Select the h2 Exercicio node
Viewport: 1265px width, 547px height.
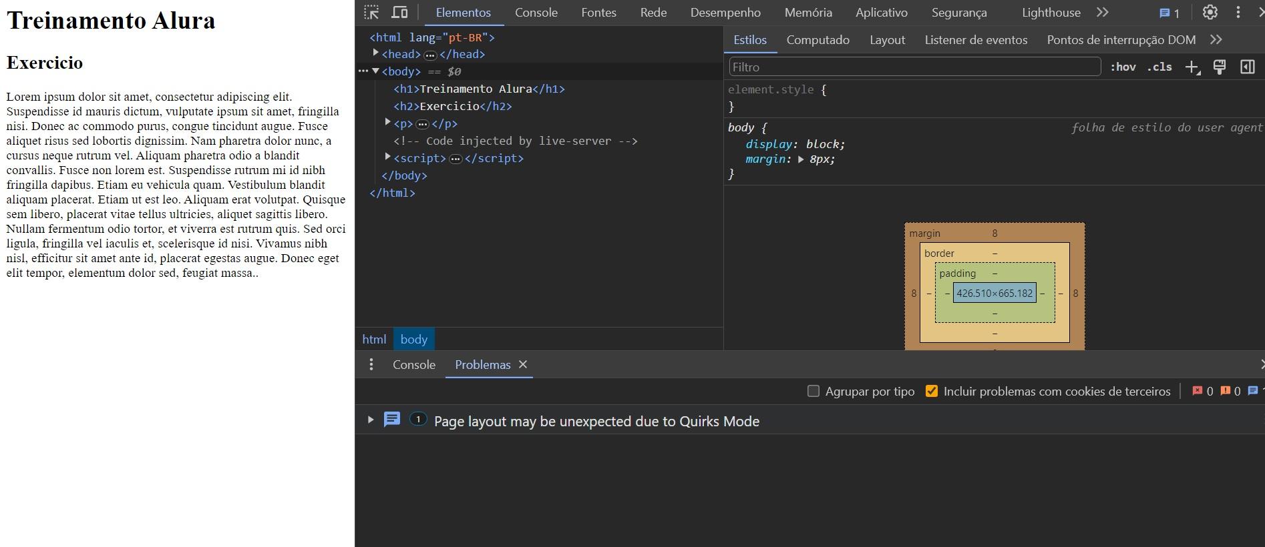(x=453, y=106)
